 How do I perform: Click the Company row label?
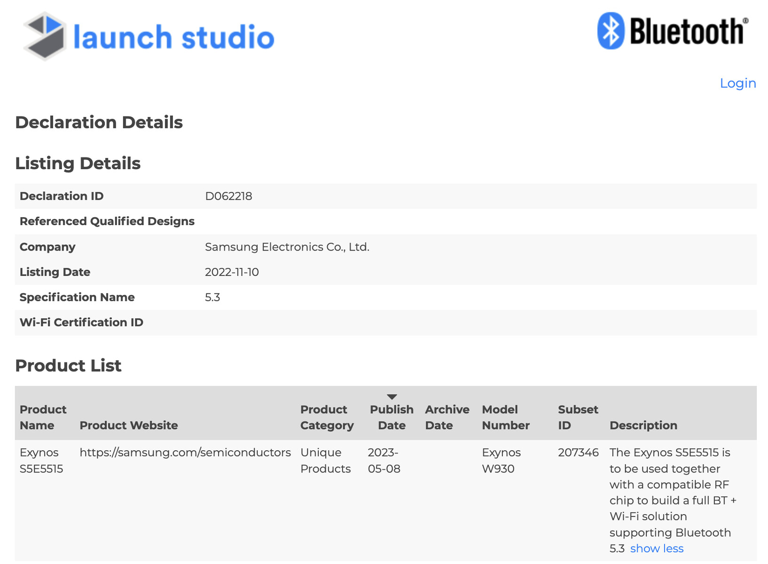pyautogui.click(x=47, y=247)
